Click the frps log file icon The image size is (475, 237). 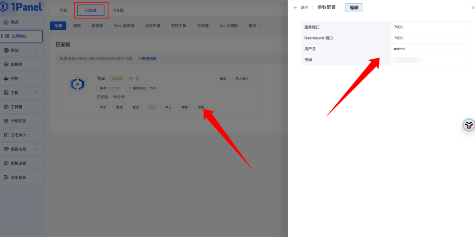pyautogui.click(x=137, y=78)
